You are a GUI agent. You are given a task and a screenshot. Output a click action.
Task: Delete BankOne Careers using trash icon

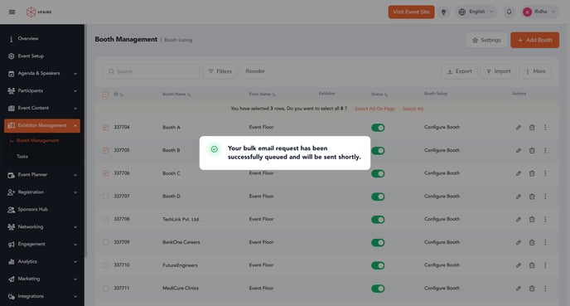click(x=532, y=242)
